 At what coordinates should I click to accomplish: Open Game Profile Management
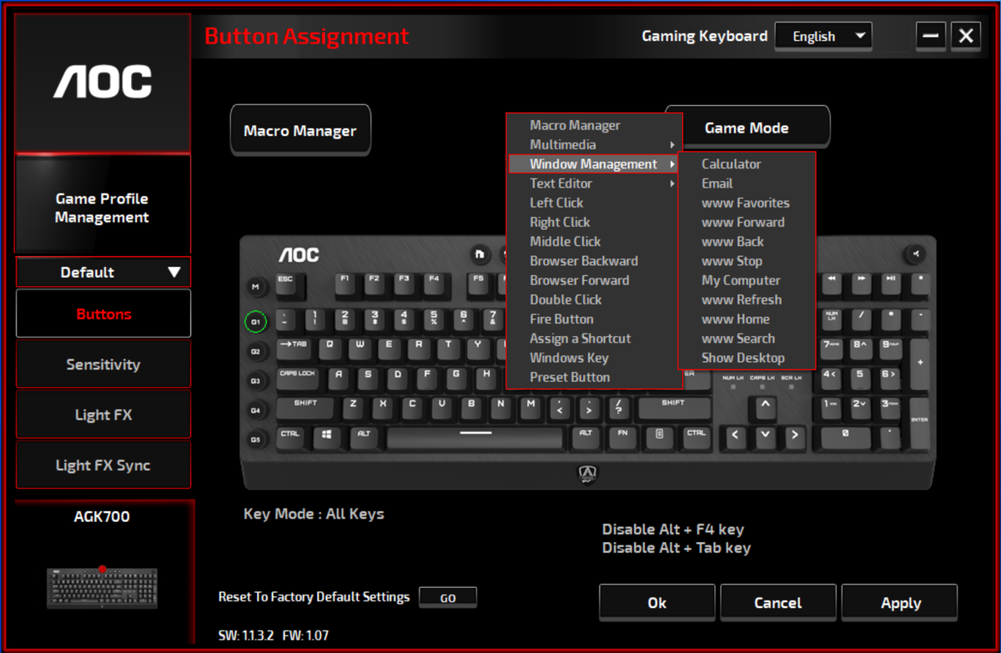[103, 208]
